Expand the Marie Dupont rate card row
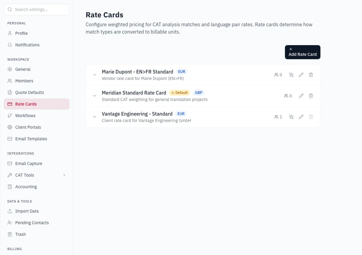This screenshot has height=255, width=362. (94, 75)
